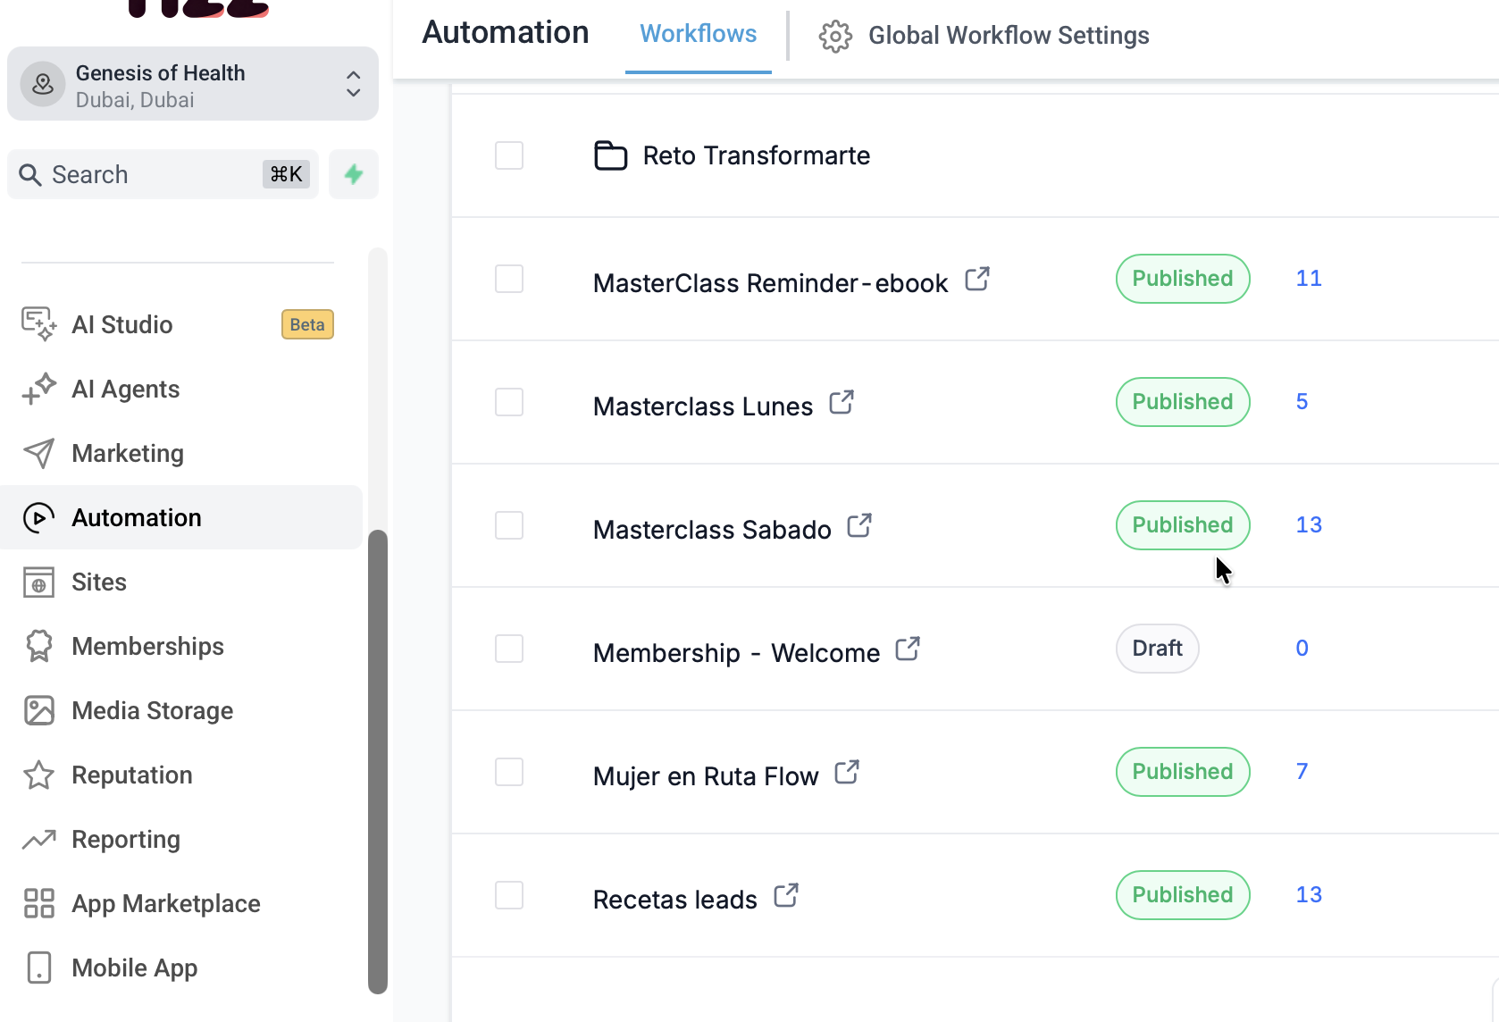This screenshot has height=1022, width=1499.
Task: Click the Beta badge next to AI Studio
Action: [x=307, y=324]
